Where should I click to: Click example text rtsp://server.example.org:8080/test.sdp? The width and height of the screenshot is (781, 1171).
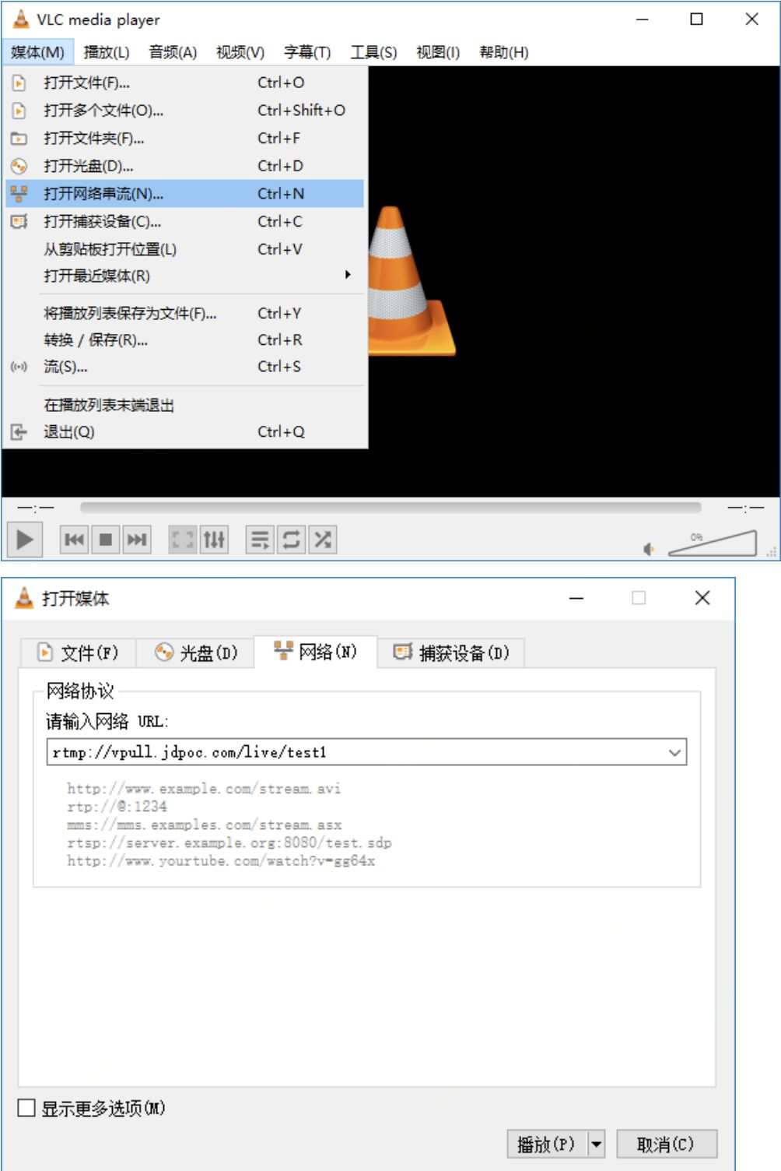coord(229,842)
